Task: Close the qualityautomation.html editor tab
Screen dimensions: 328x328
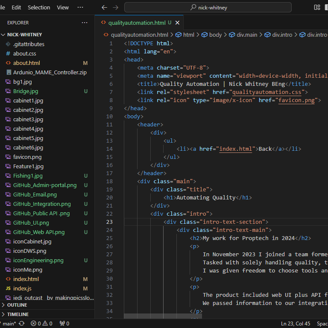Action: [x=177, y=23]
